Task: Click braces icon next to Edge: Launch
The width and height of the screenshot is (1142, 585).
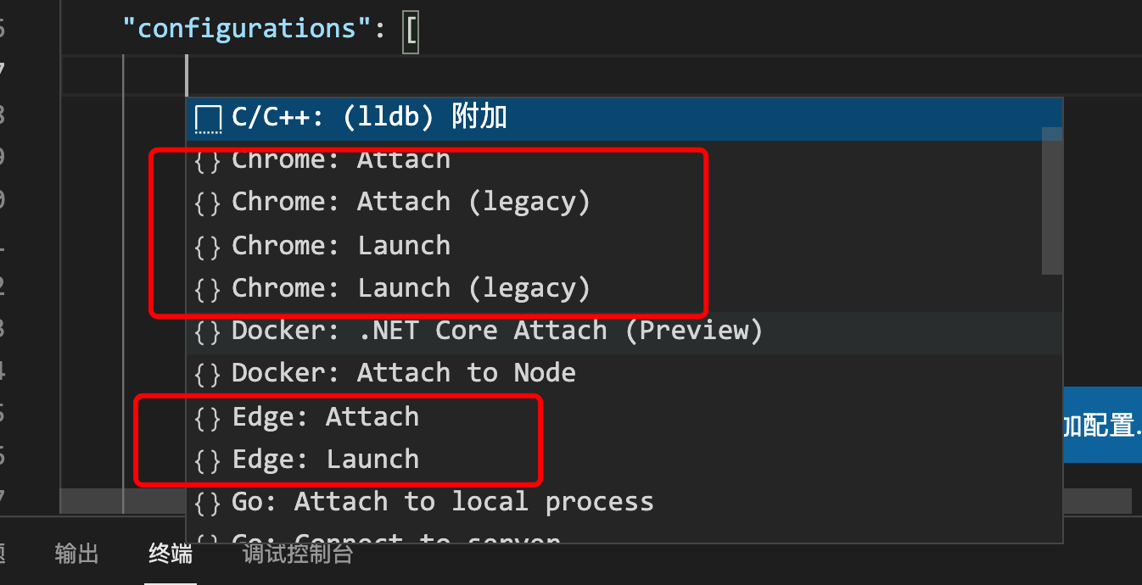Action: [x=208, y=460]
